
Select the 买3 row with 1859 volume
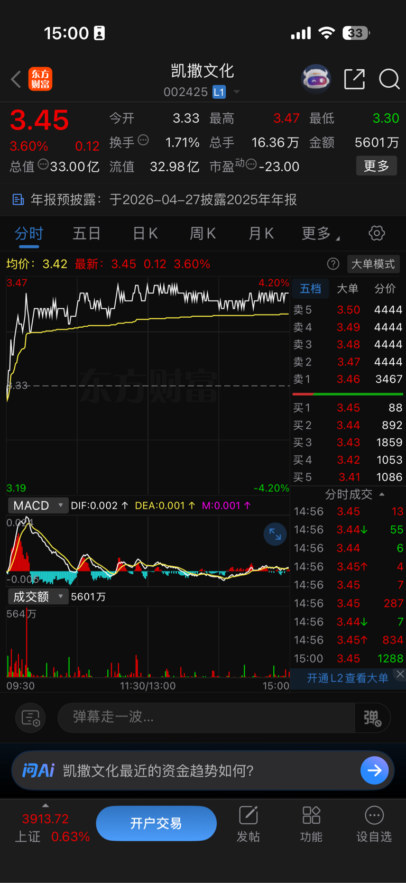[348, 442]
